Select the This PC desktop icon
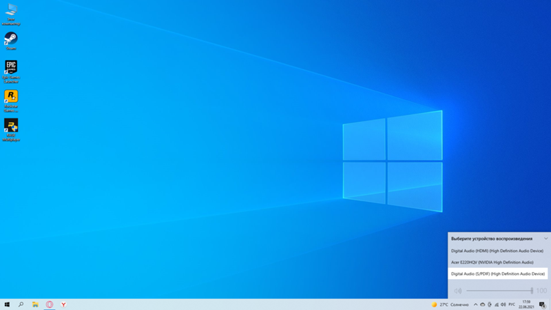 point(11,10)
